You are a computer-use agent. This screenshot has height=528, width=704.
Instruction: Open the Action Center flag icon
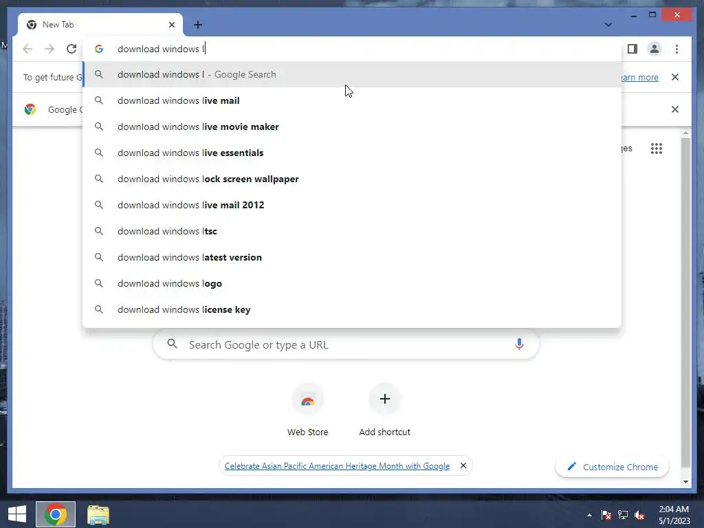click(x=606, y=515)
